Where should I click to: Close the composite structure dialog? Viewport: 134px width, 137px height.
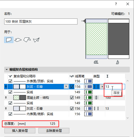128,4
